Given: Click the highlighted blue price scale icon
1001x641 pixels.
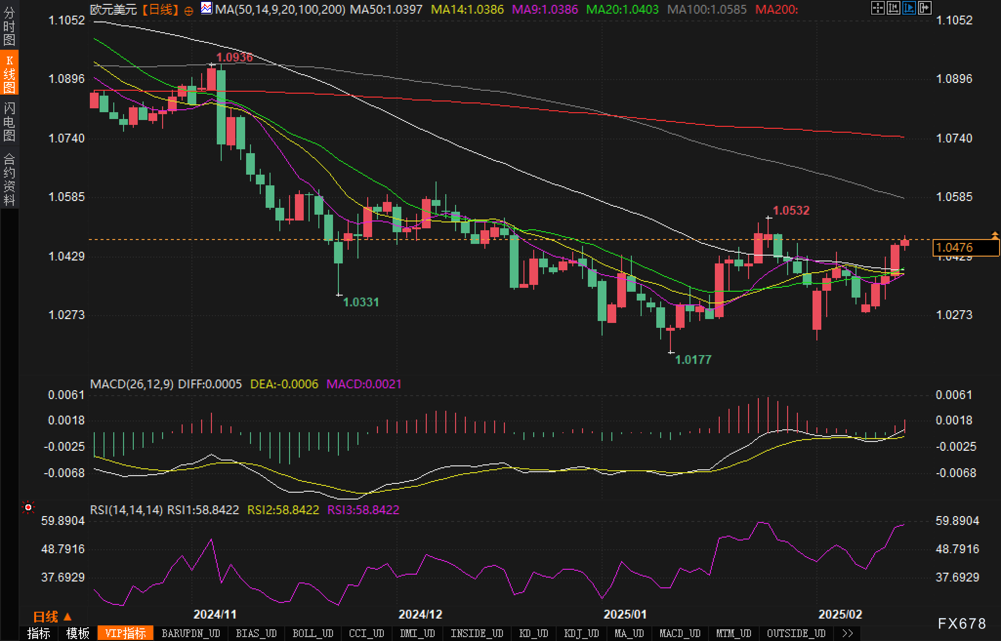Looking at the screenshot, I should [909, 8].
